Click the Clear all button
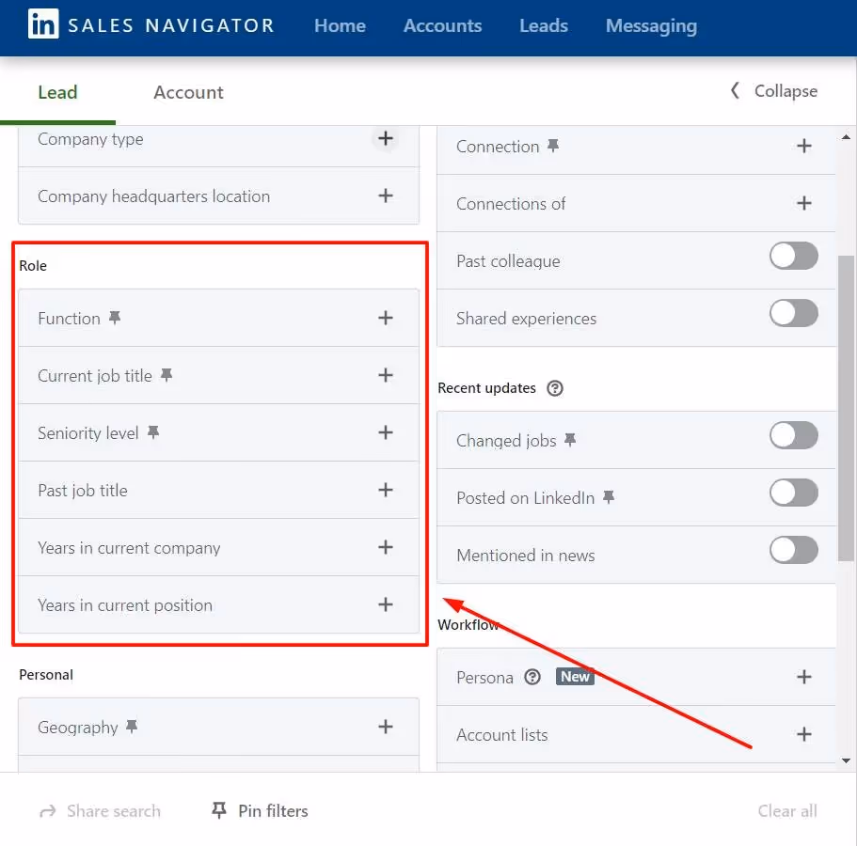The height and width of the screenshot is (846, 857). tap(786, 810)
